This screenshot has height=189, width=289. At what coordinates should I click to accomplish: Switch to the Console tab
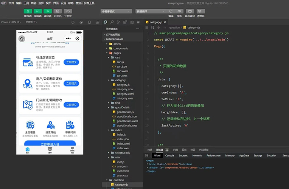169,155
